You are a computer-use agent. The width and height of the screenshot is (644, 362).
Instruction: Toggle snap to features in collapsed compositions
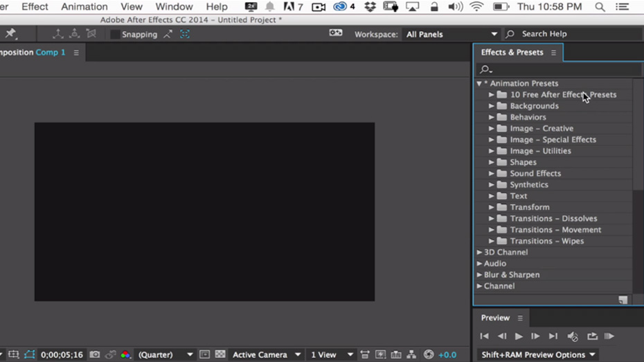tap(185, 35)
